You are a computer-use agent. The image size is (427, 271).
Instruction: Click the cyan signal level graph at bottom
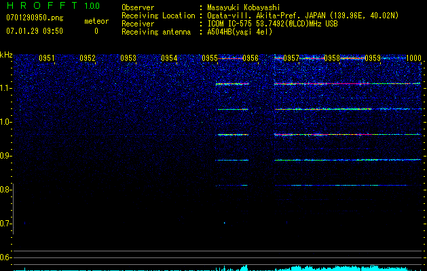click(217, 268)
